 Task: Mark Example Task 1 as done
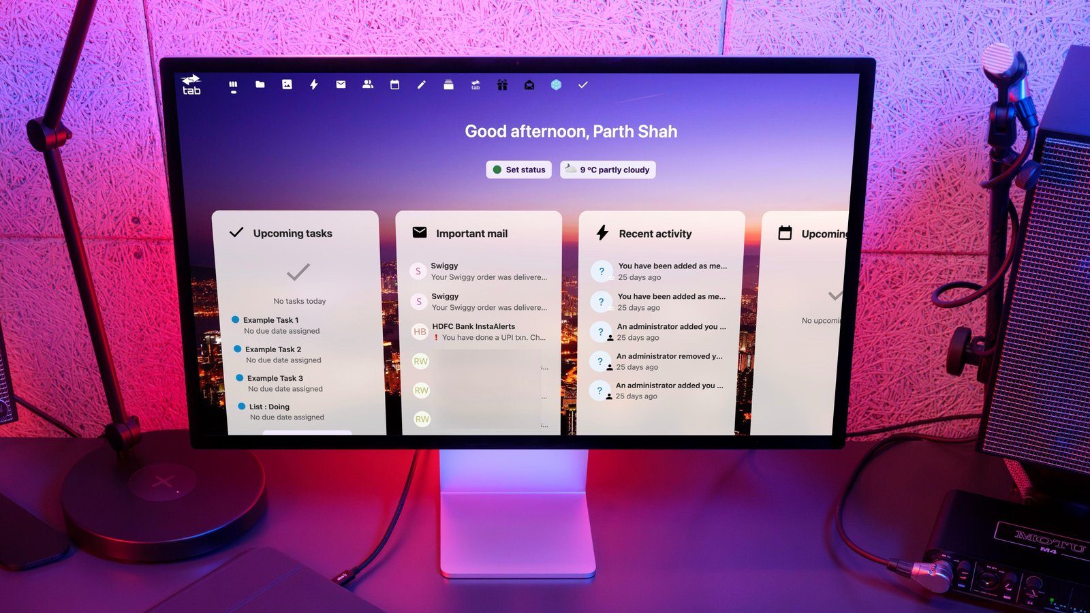click(x=235, y=319)
